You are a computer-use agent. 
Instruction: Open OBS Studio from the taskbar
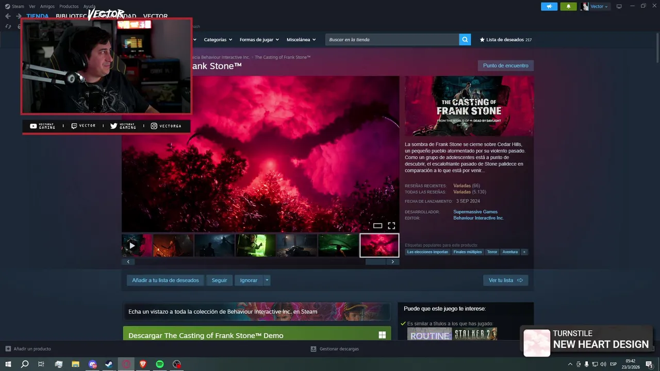(x=177, y=364)
